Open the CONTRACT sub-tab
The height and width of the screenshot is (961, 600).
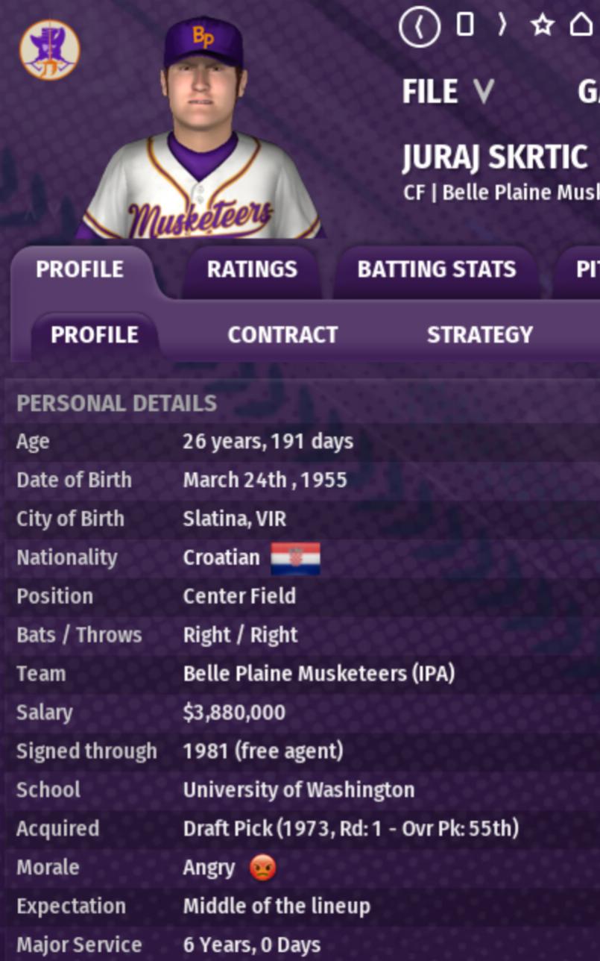[x=282, y=334]
